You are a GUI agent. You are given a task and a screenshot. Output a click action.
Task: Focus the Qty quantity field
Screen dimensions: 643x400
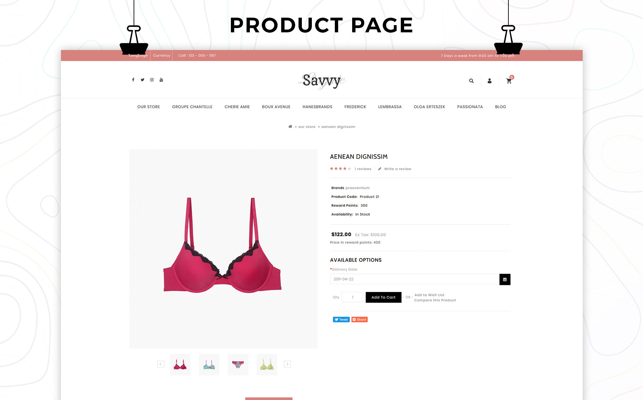[352, 297]
